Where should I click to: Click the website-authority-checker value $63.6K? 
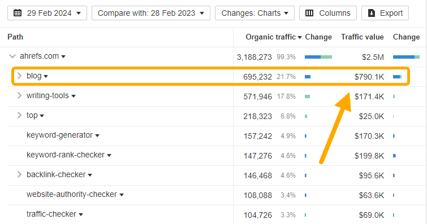[x=372, y=195]
